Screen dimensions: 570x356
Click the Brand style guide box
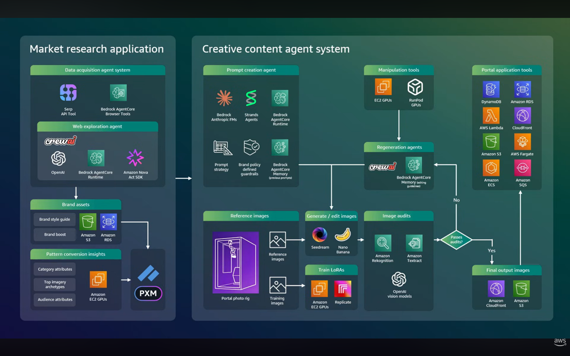55,219
